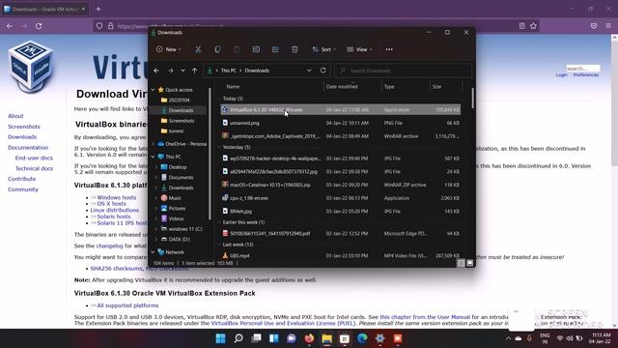
Task: Select macOS+Catalina zip archive file
Action: (x=341, y=185)
